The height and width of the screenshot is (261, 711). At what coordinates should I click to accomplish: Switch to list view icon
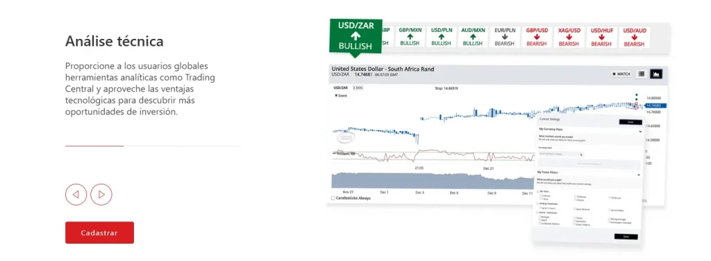coord(642,74)
